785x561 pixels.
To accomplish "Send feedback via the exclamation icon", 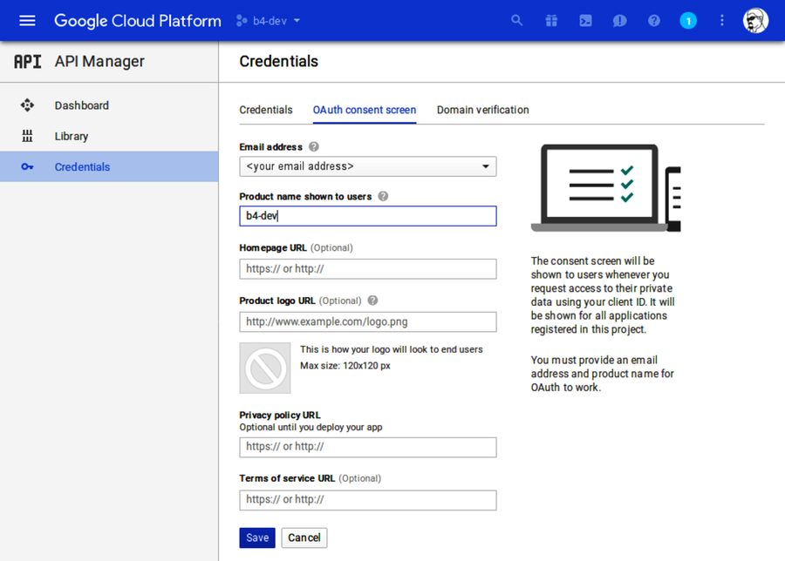I will 619,20.
